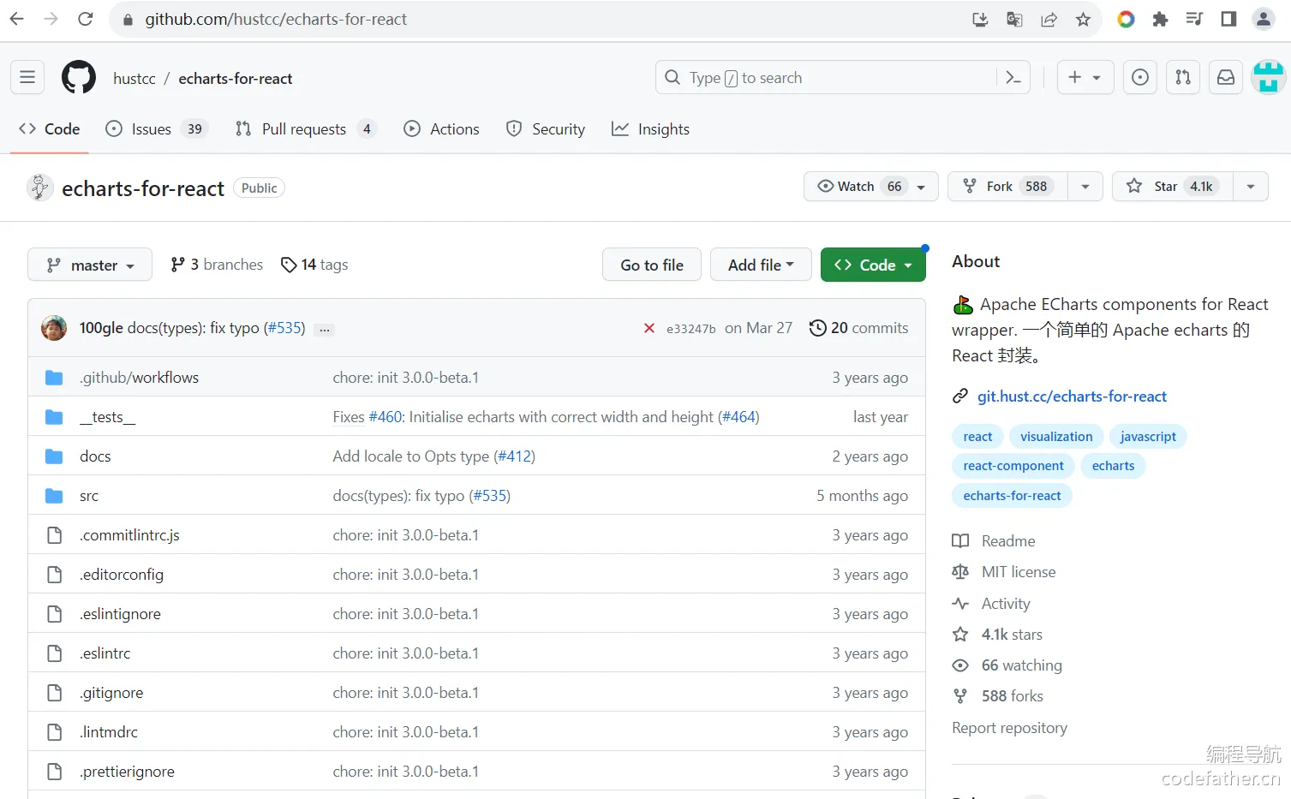Click the browser address bar URL

[276, 19]
